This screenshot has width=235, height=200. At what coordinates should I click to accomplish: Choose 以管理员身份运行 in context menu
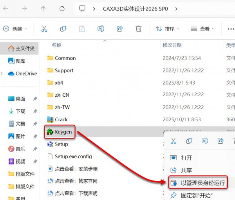coord(198,183)
